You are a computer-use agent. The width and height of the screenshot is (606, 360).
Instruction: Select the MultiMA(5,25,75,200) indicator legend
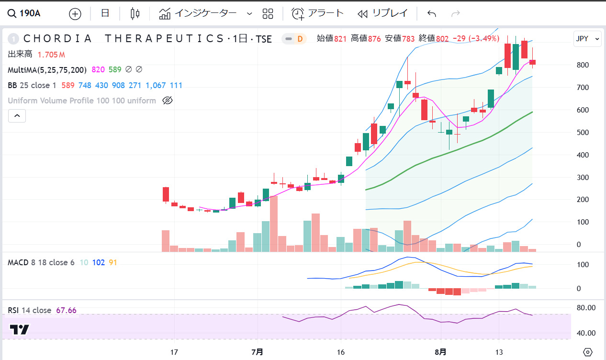pos(47,70)
